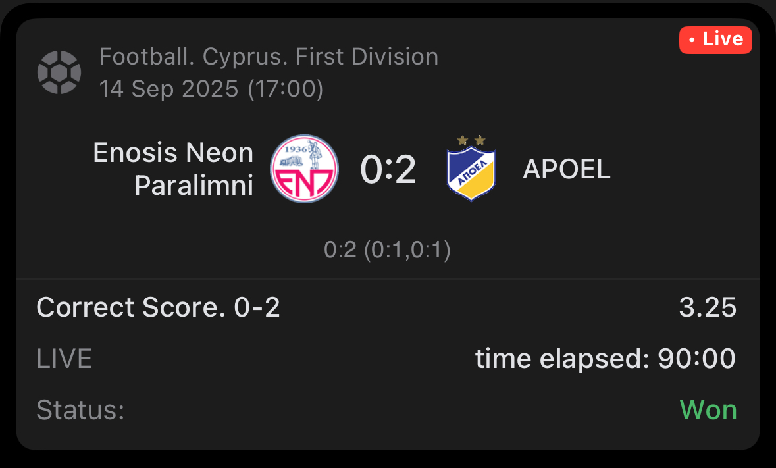
Task: Click the half-time breakdown 0:2 (0:1,0:1)
Action: 387,250
